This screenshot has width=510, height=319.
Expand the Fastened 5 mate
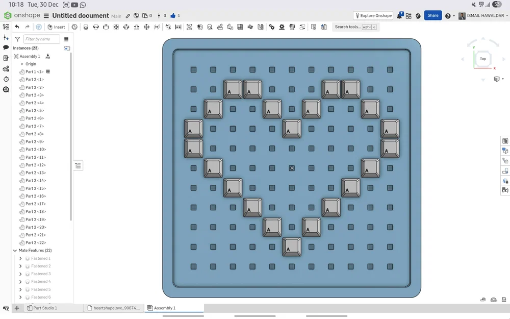(20, 290)
